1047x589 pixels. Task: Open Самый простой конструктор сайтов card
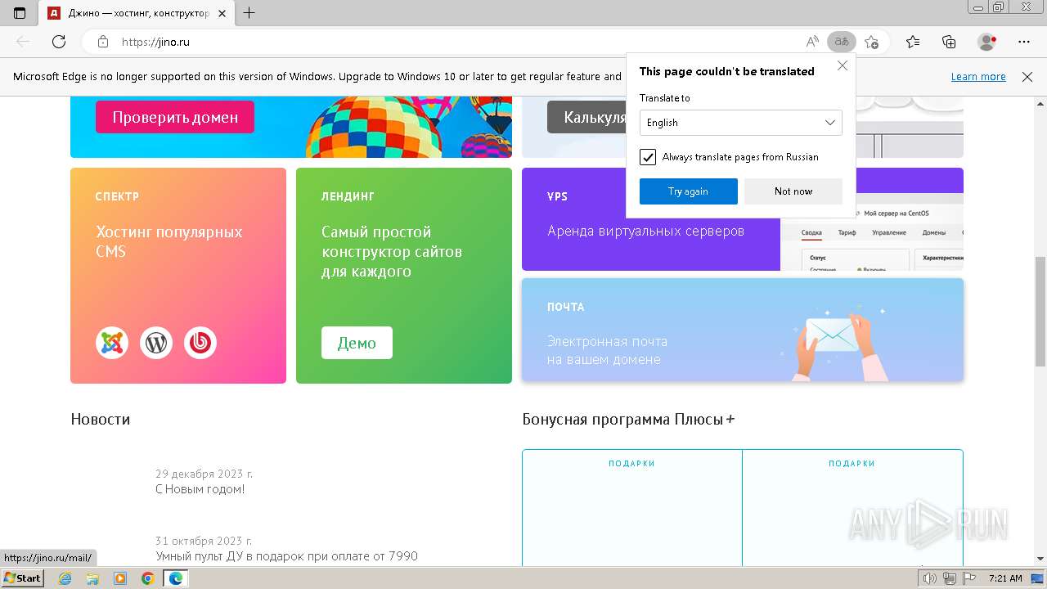404,276
